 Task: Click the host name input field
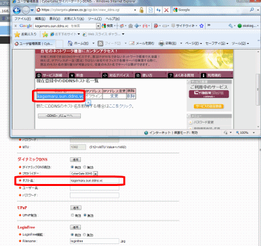[95, 181]
